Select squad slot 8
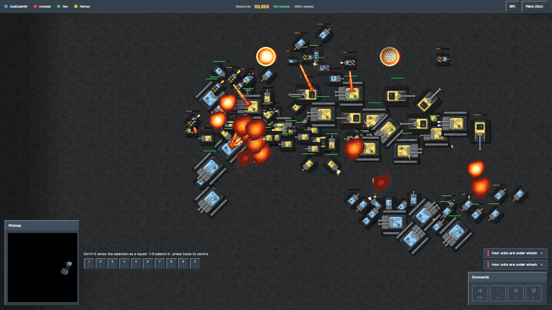552x310 pixels. click(171, 263)
